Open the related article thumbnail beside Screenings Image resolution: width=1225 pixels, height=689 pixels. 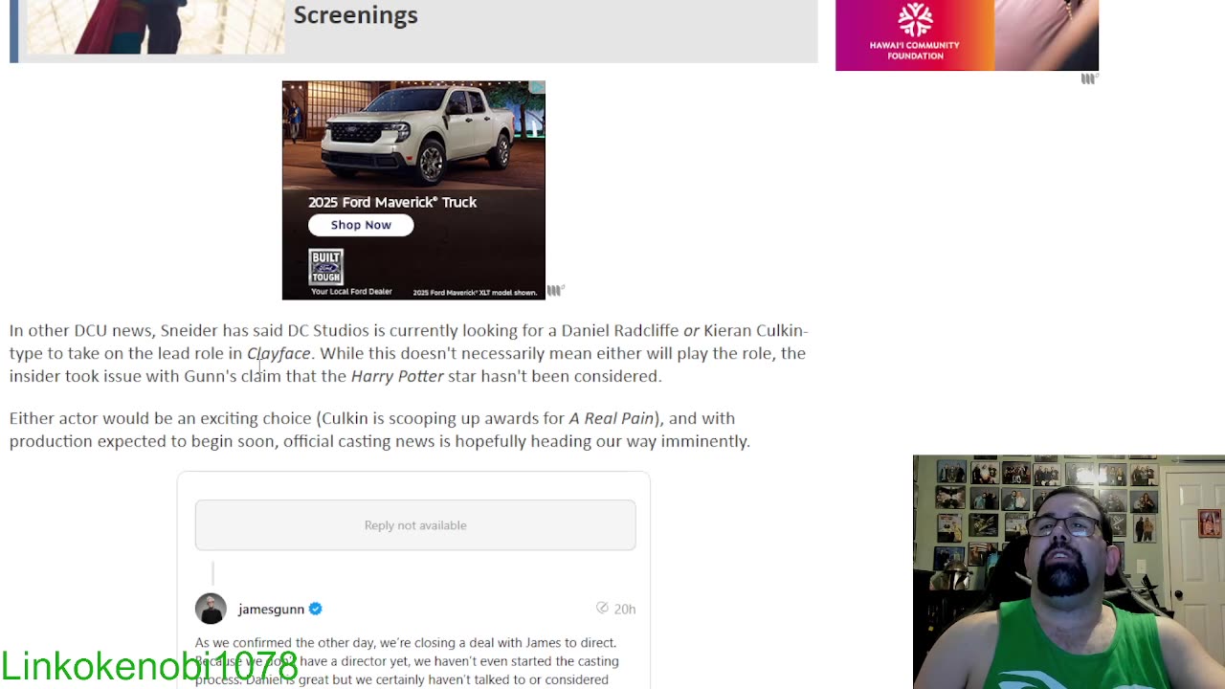click(x=156, y=27)
